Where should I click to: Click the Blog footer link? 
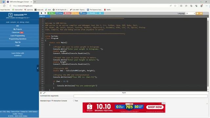pos(9,111)
